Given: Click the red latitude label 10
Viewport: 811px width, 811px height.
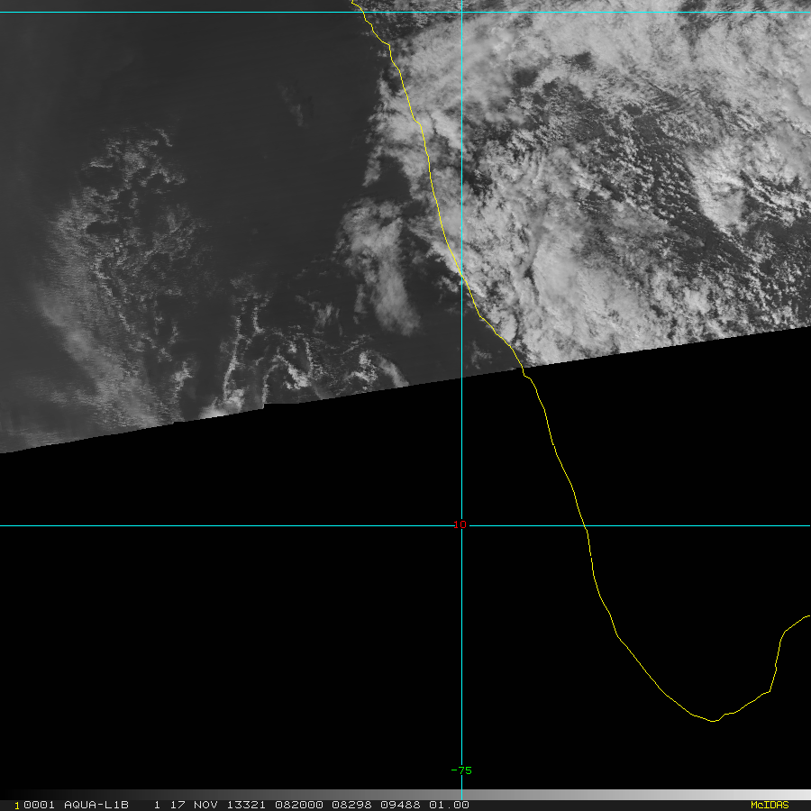Looking at the screenshot, I should click(x=460, y=524).
